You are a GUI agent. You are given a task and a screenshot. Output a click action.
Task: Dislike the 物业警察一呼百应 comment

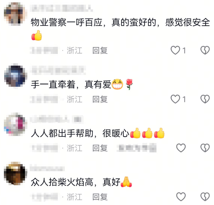tap(205, 50)
